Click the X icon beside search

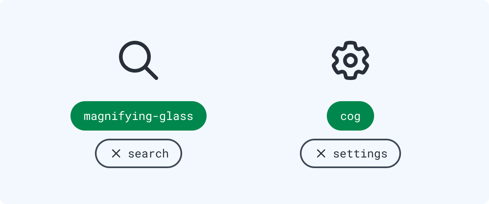(116, 153)
